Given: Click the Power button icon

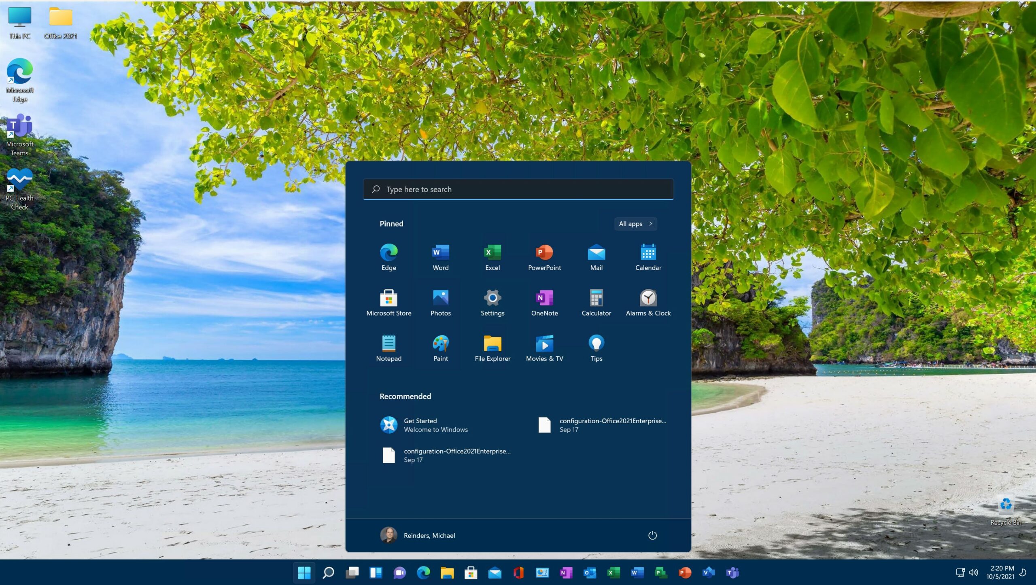Looking at the screenshot, I should 652,535.
